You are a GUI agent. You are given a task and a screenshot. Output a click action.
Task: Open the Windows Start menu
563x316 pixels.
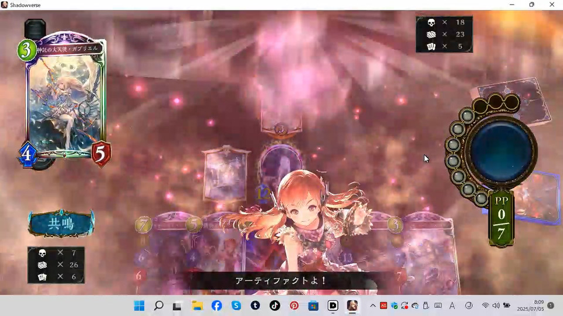(140, 305)
